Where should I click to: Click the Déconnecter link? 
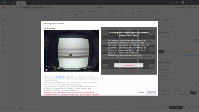(183, 94)
